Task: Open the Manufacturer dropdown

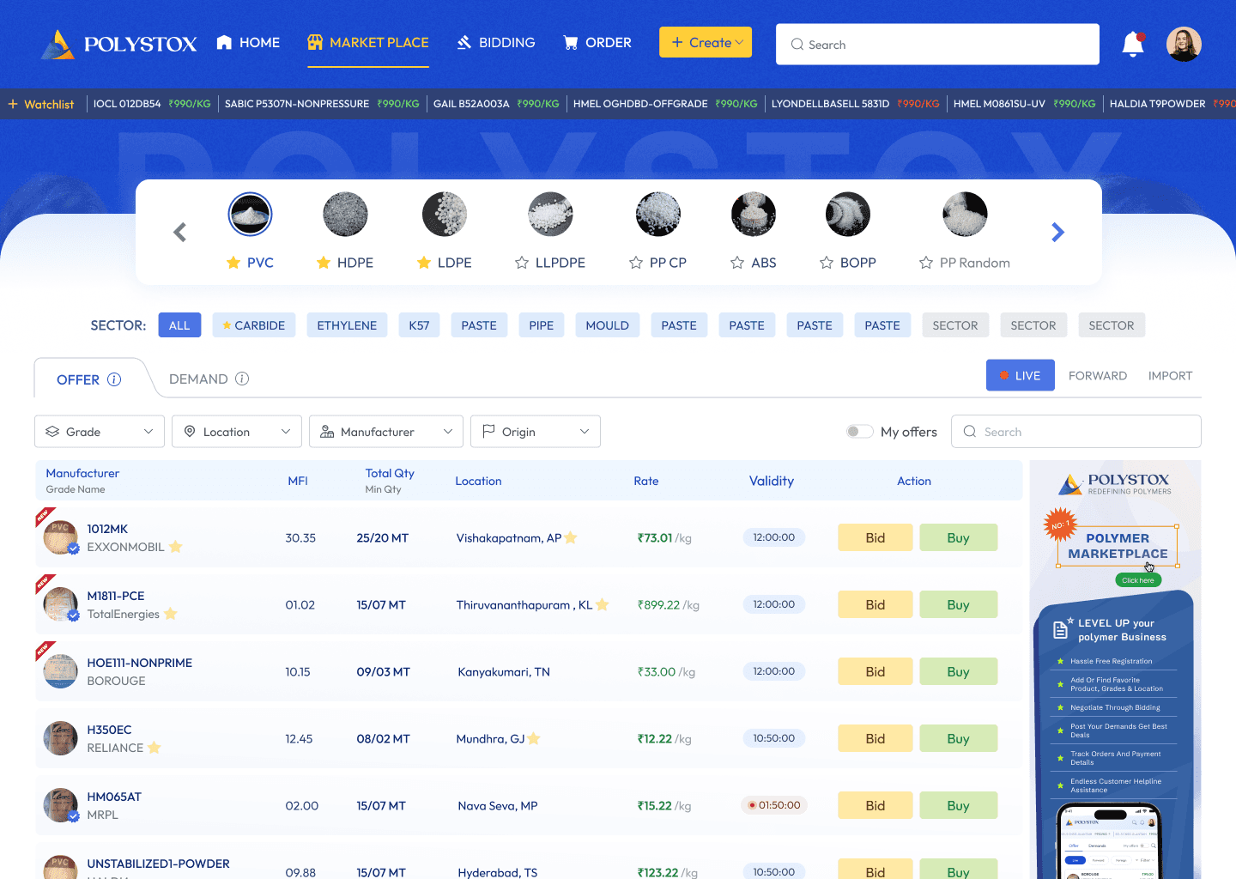Action: pos(386,432)
